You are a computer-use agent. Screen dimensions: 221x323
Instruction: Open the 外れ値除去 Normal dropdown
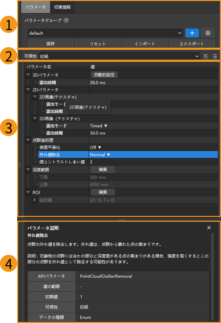[x=100, y=155]
